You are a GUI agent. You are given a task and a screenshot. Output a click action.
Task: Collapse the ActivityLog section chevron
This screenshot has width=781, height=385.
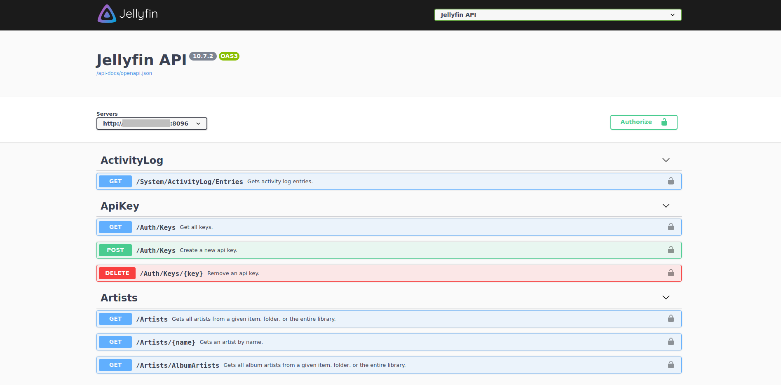coord(666,160)
